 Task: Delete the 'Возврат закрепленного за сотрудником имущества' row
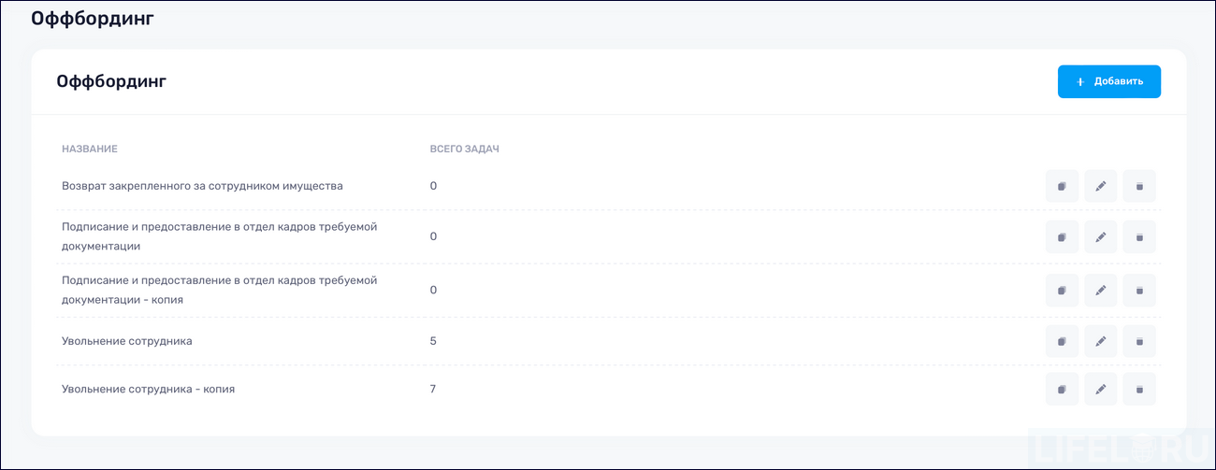click(x=1139, y=186)
